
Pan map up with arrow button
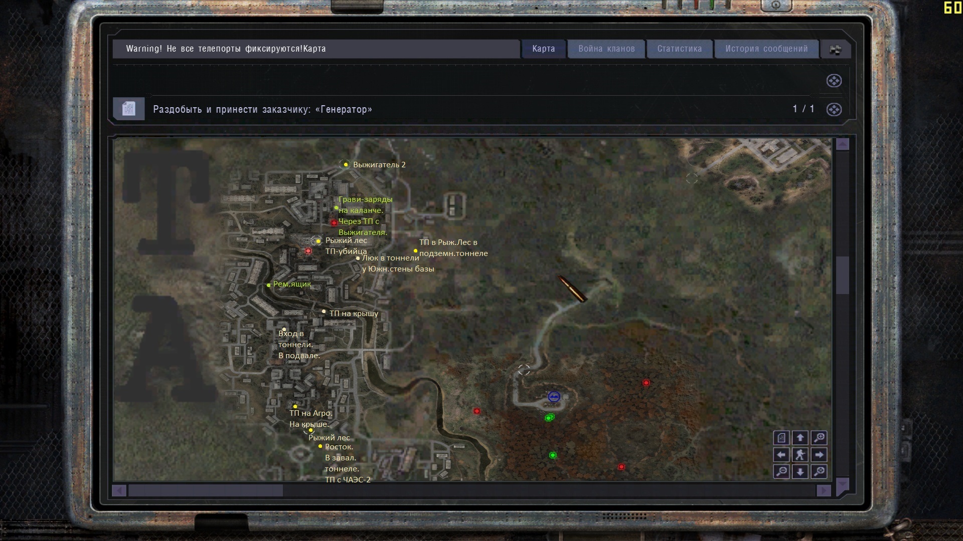(800, 438)
